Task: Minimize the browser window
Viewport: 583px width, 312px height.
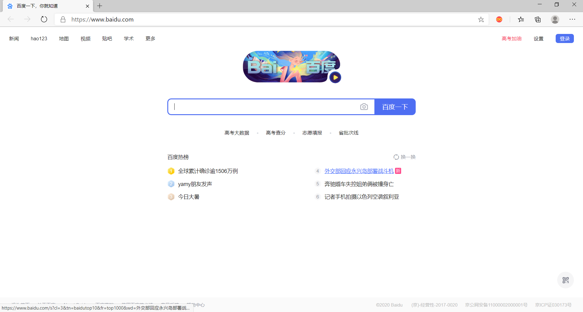Action: pyautogui.click(x=540, y=4)
